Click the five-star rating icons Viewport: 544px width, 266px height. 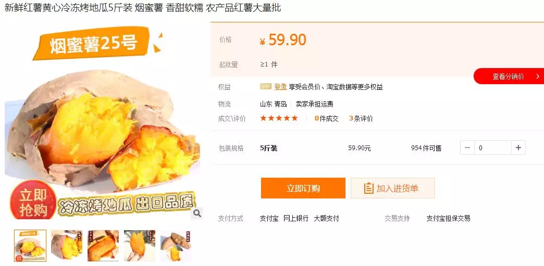coord(279,118)
